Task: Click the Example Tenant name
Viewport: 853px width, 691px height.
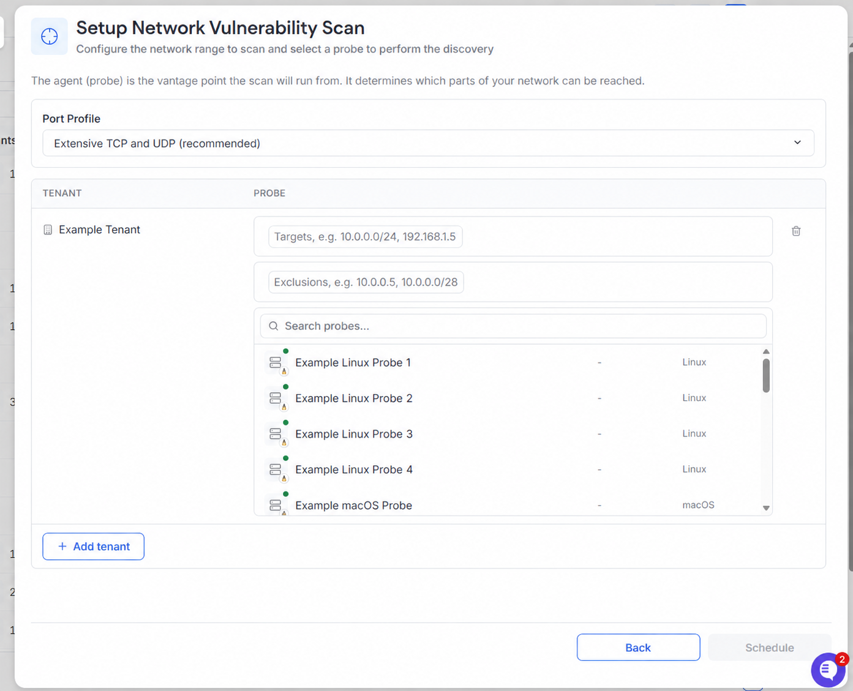Action: 99,230
